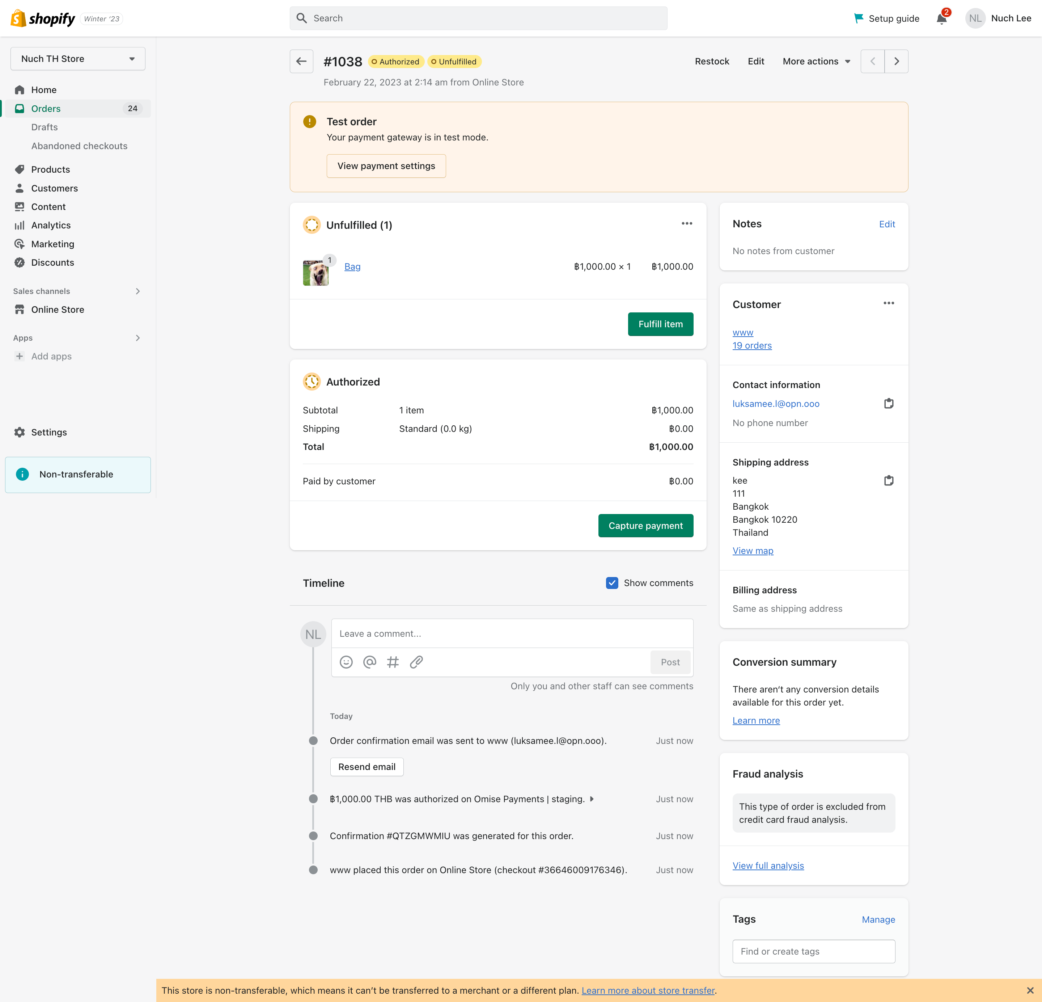Open the Unfulfilled card overflow menu
Screen dimensions: 1042x1002
686,223
